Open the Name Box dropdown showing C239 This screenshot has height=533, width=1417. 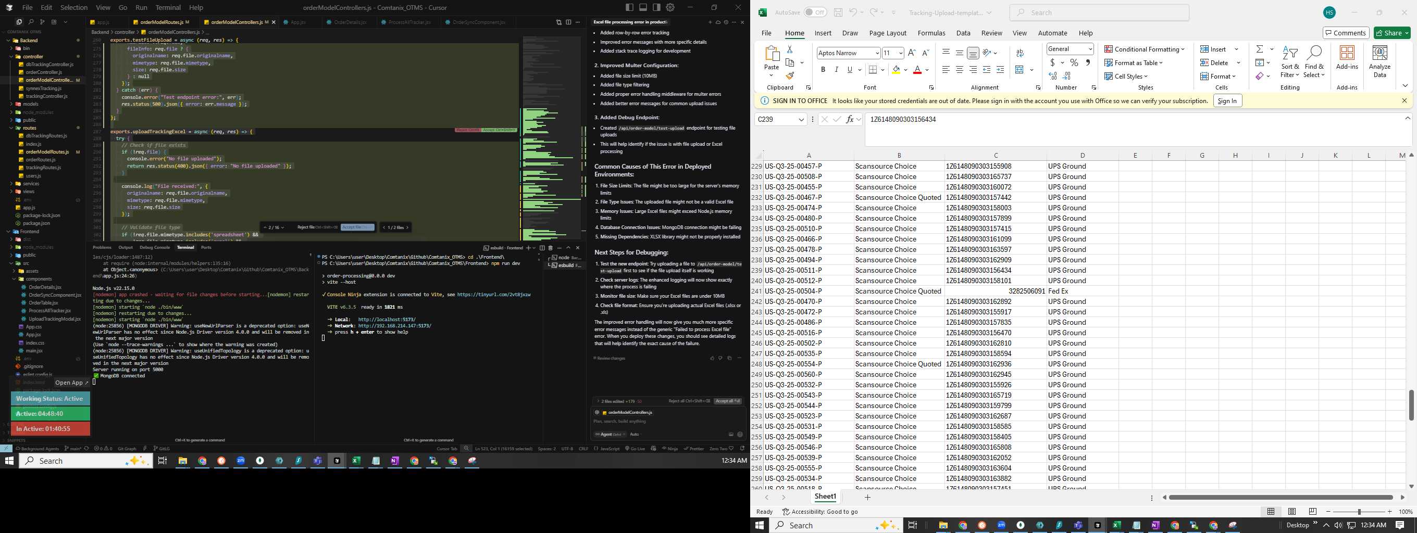pyautogui.click(x=801, y=119)
